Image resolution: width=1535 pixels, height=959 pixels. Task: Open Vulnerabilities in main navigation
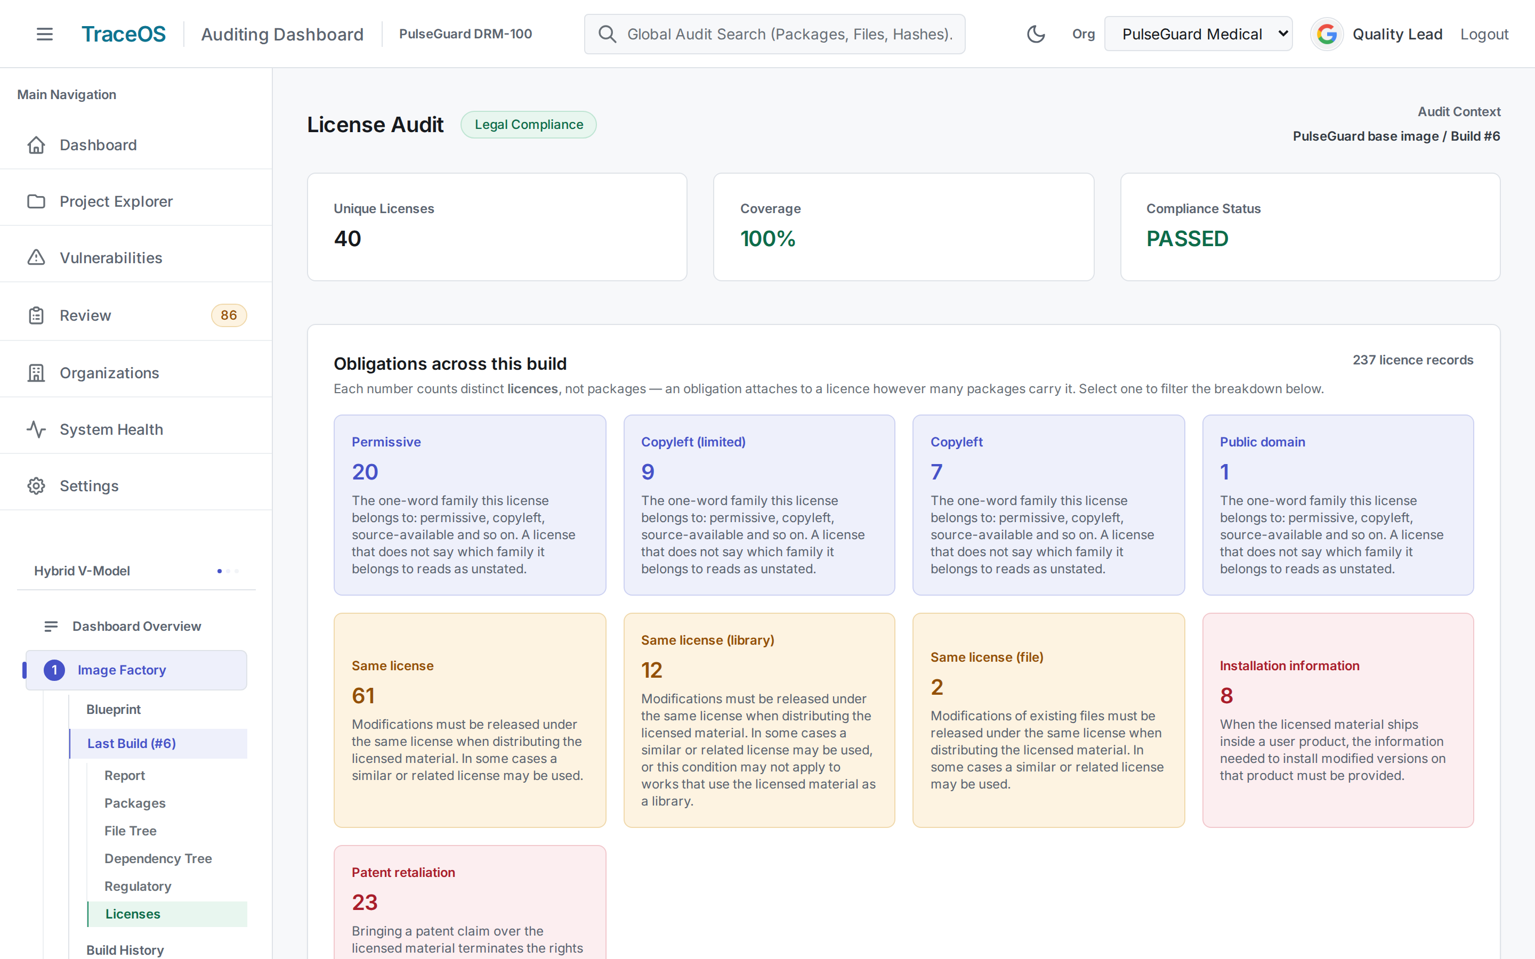pyautogui.click(x=136, y=258)
